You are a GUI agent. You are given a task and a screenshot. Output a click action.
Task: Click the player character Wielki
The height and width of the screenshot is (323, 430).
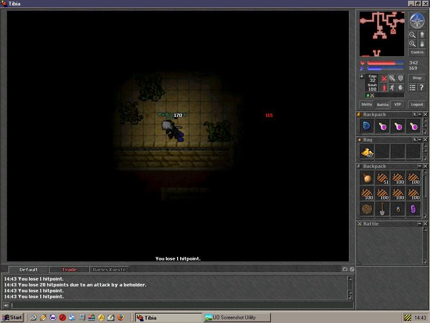(x=173, y=130)
